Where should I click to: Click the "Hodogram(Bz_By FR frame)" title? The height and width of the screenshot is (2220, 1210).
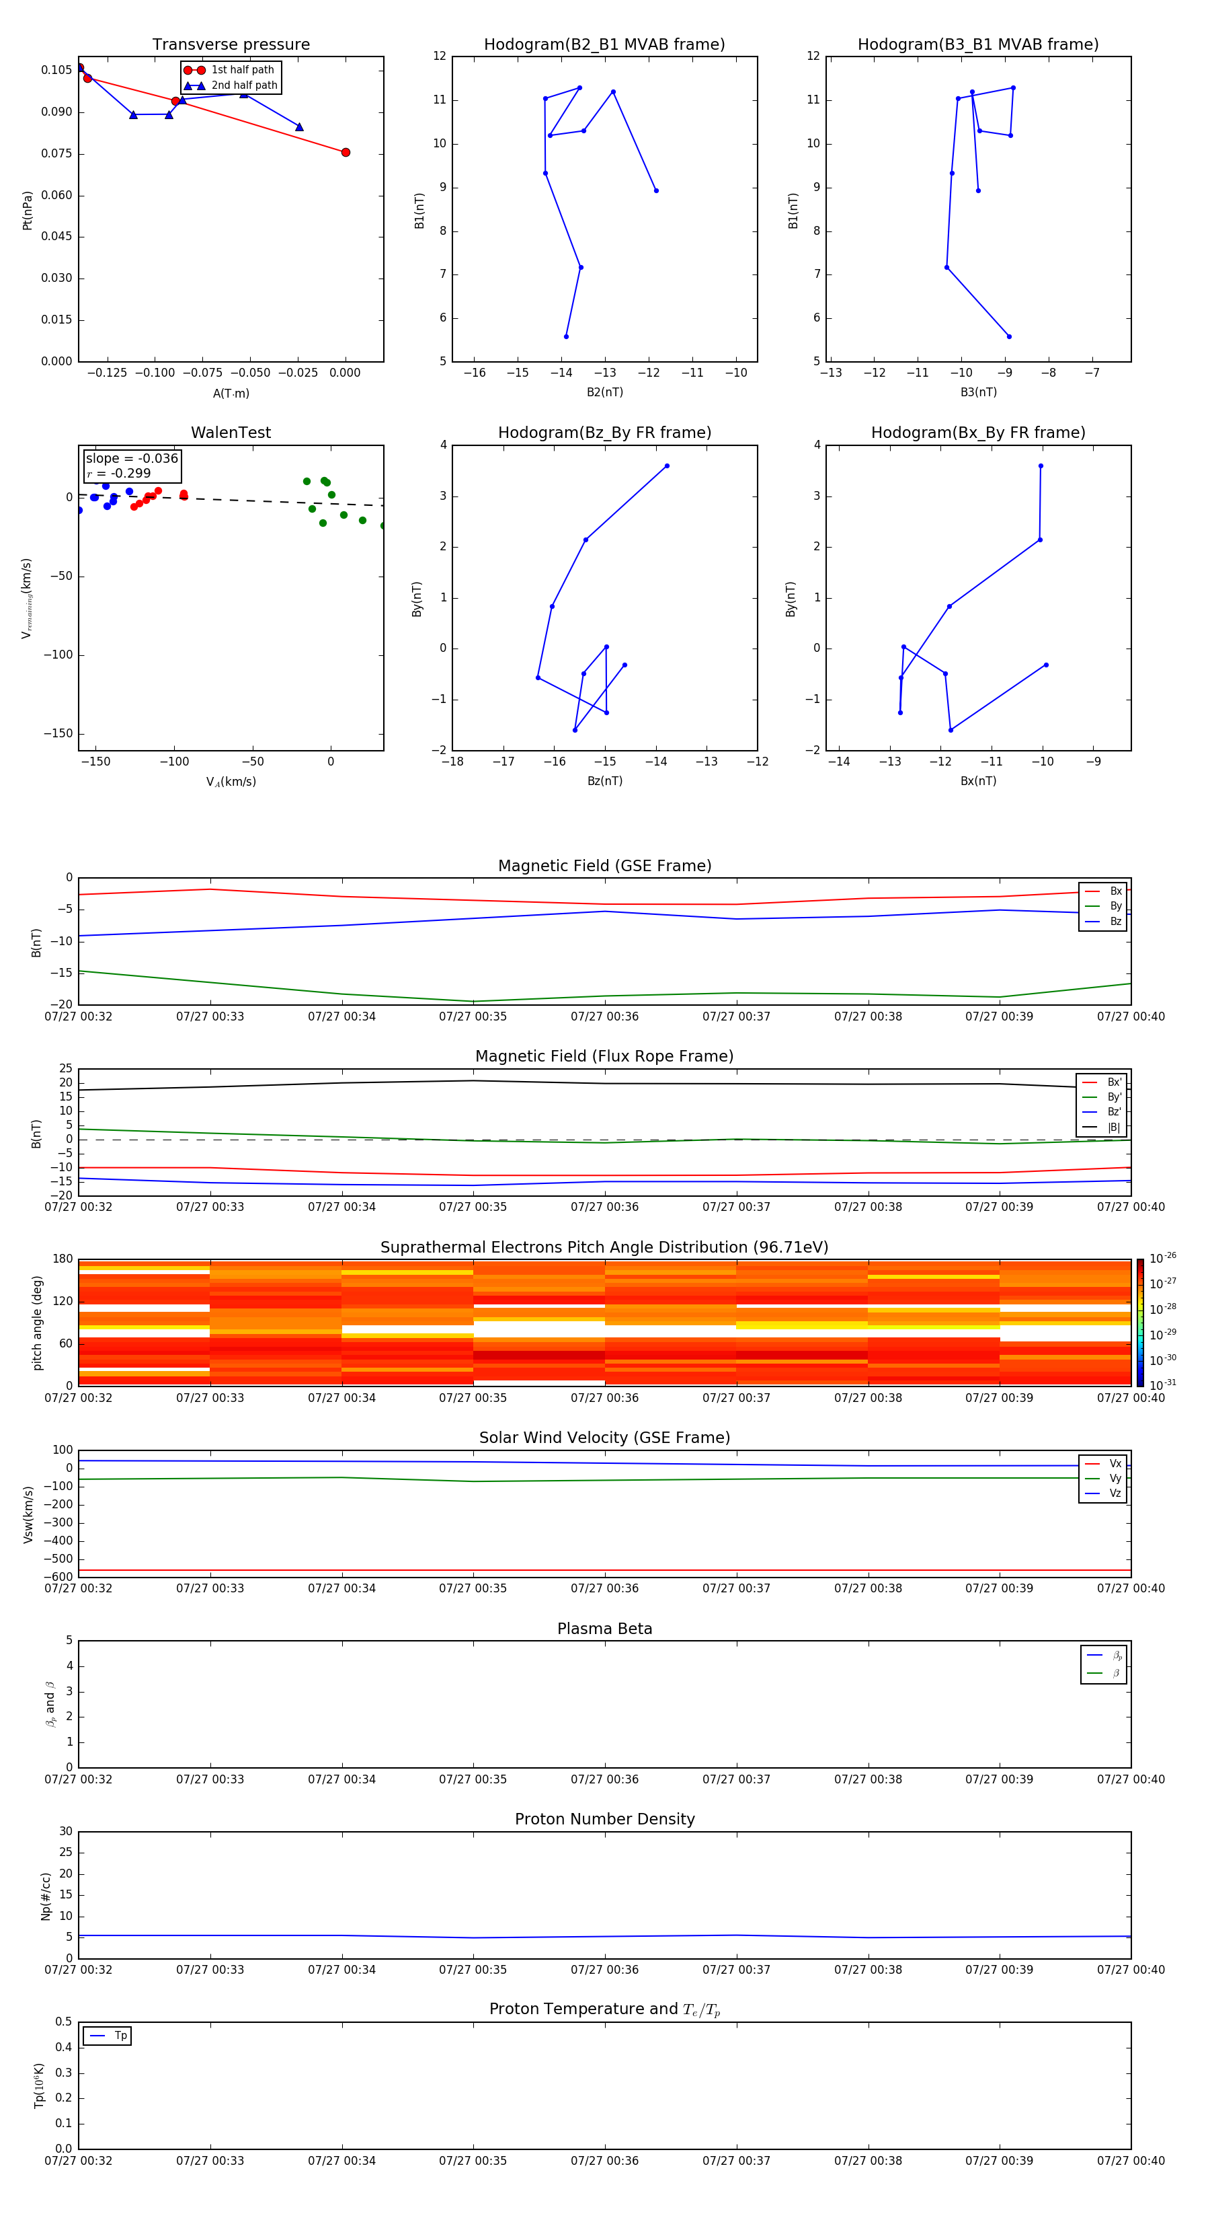pyautogui.click(x=604, y=433)
